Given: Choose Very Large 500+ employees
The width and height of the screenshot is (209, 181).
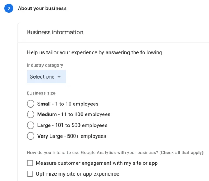Looking at the screenshot, I should click(30, 136).
